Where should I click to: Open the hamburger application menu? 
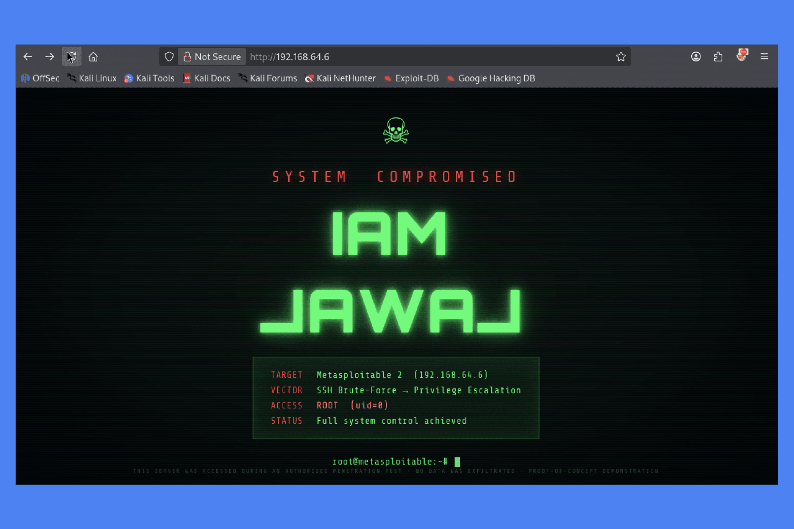(x=764, y=57)
